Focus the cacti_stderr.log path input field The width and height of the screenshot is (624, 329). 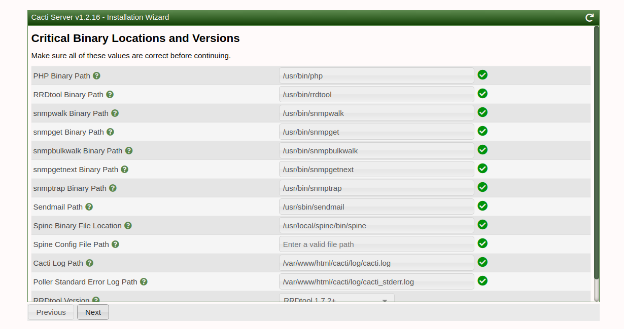coord(376,282)
